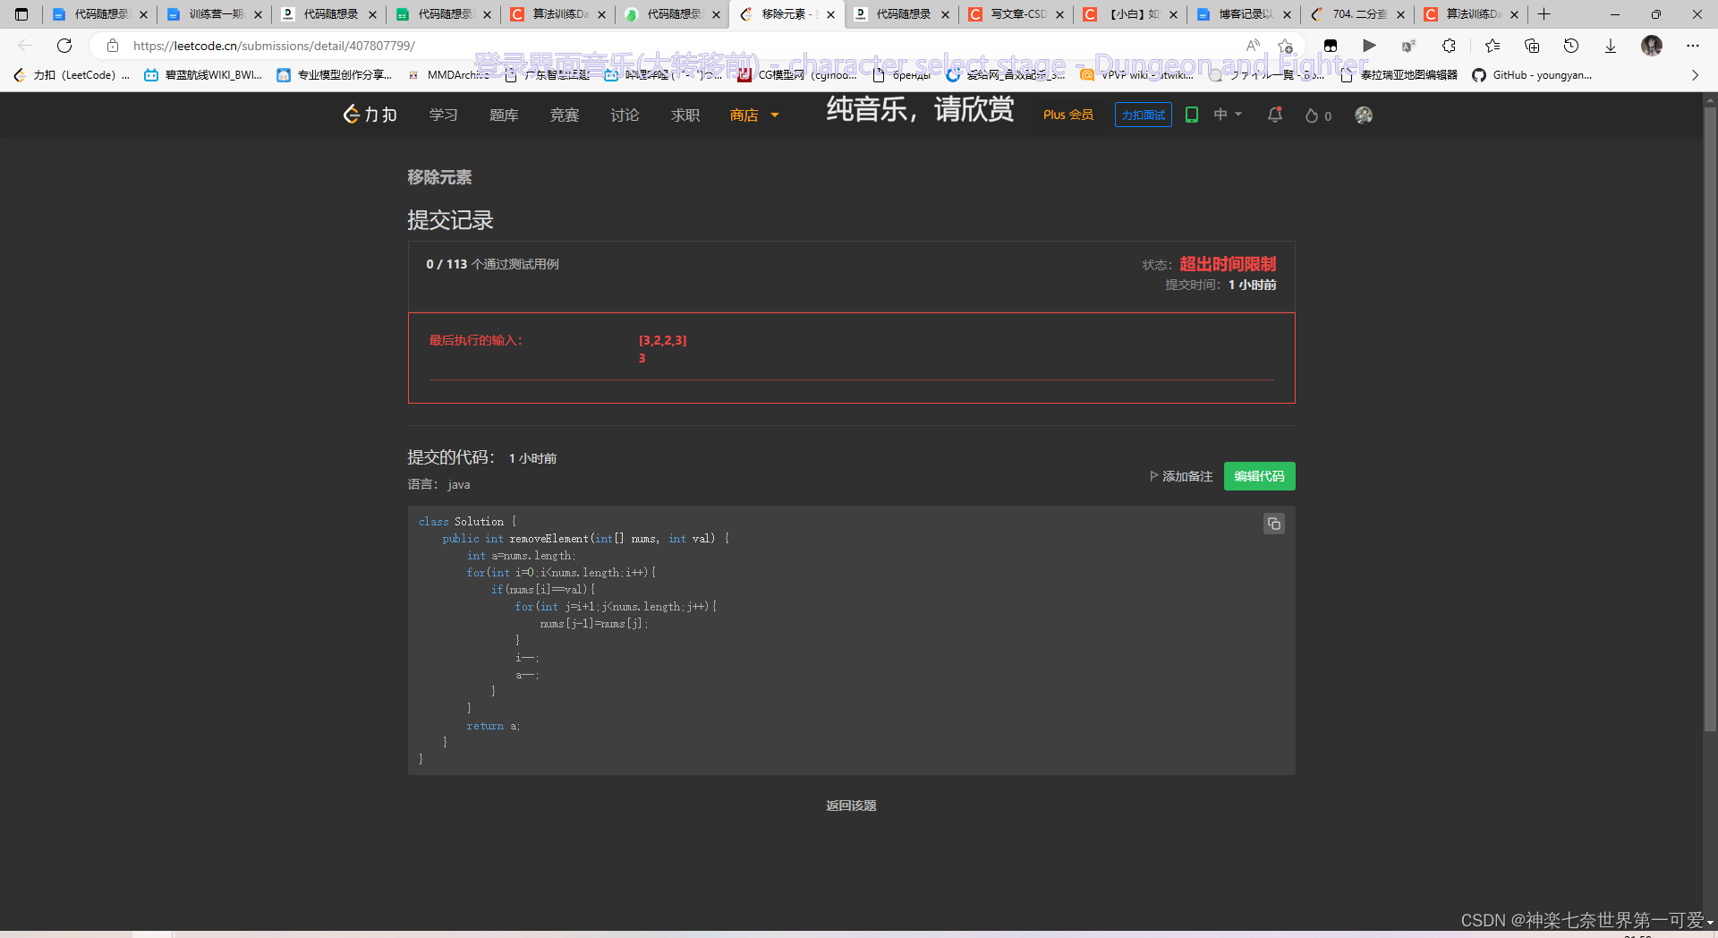Click the streak fire icon
Image resolution: width=1718 pixels, height=938 pixels.
coord(1312,115)
